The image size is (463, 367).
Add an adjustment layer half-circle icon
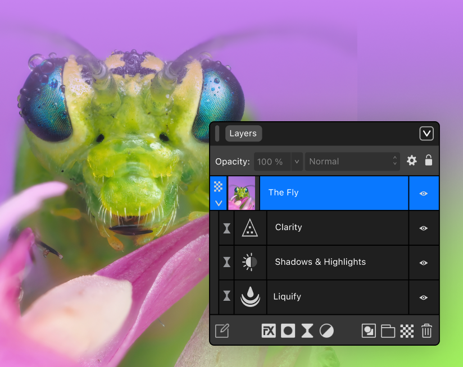coord(326,331)
